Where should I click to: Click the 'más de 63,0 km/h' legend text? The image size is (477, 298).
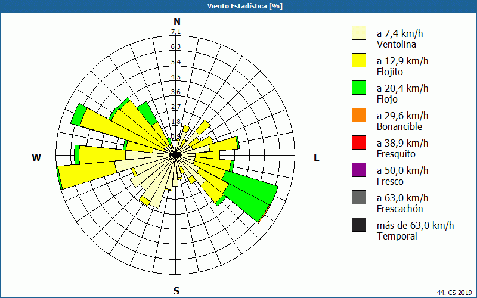pos(415,225)
